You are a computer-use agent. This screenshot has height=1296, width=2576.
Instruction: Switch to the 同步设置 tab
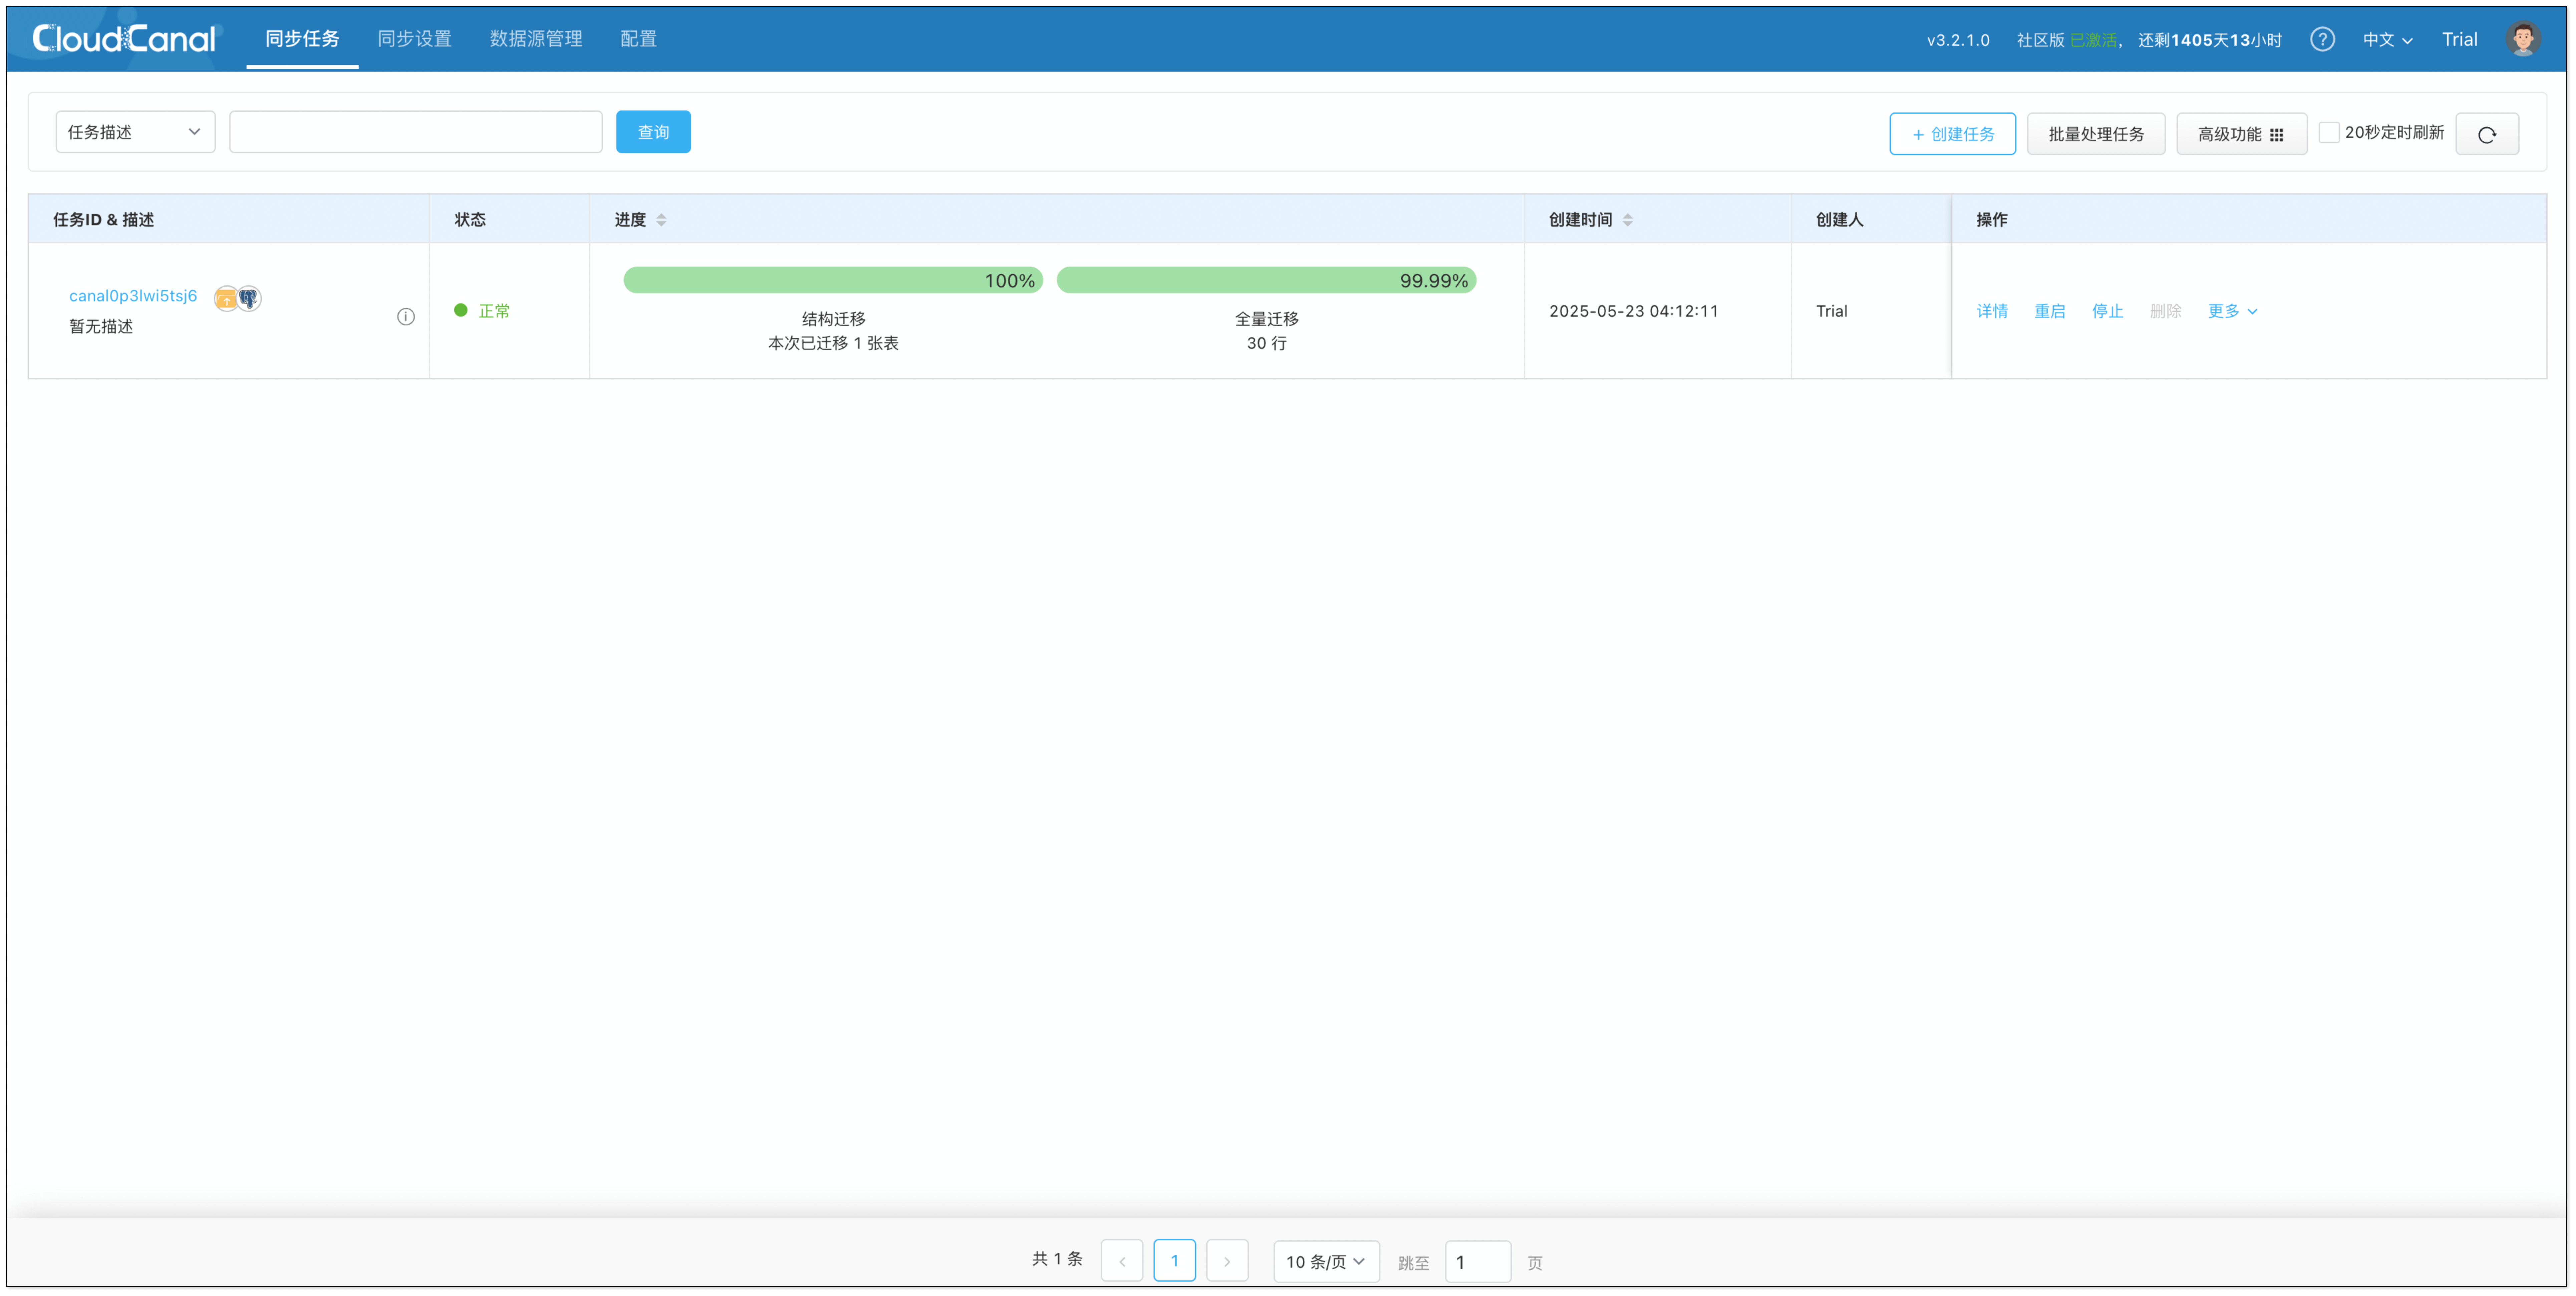[x=414, y=39]
